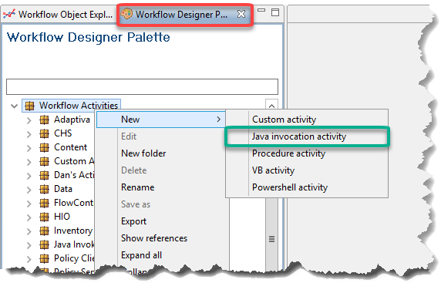Open the New submenu in context menu
Viewport: 441px width, 283px height.
coord(161,120)
